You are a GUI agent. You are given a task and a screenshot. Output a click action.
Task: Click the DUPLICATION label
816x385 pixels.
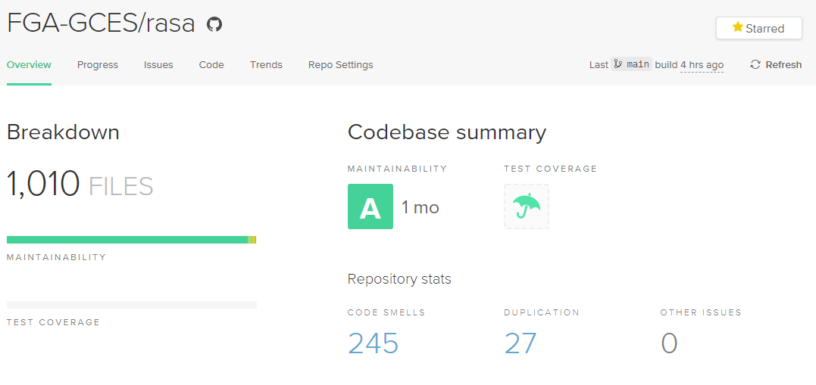(542, 312)
